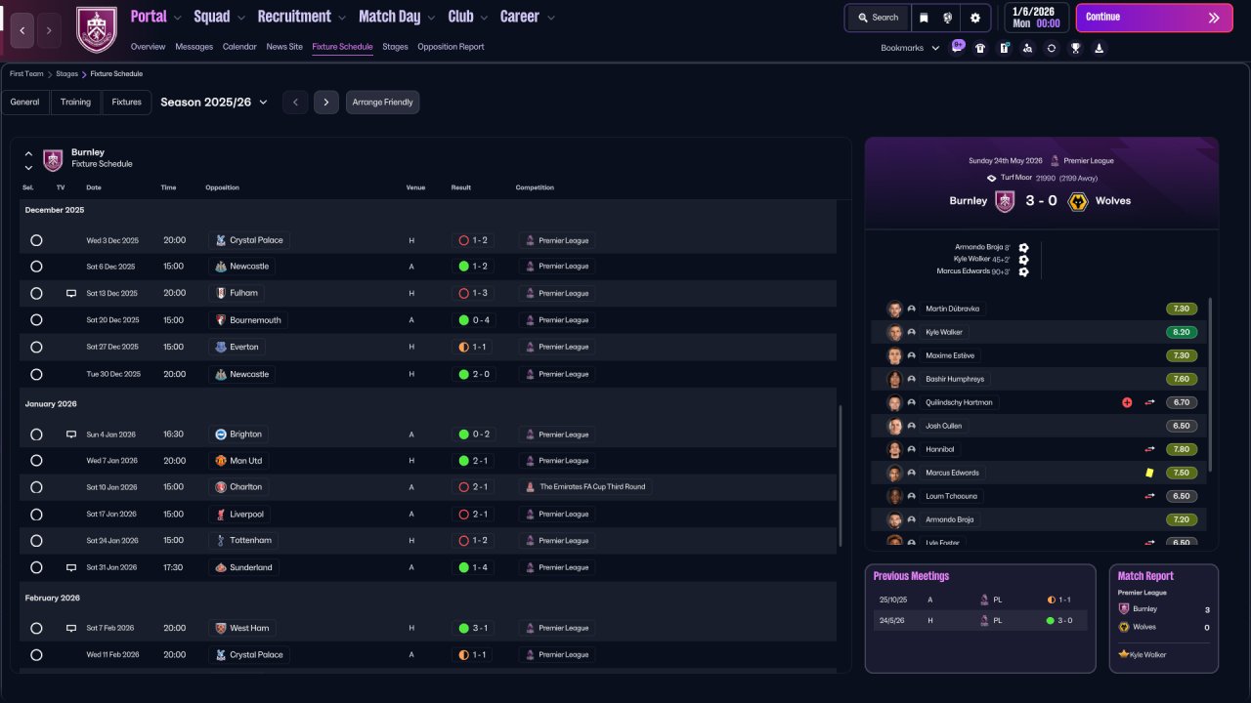Click the TV icon on the West Ham fixture
This screenshot has height=703, width=1251.
click(x=70, y=629)
